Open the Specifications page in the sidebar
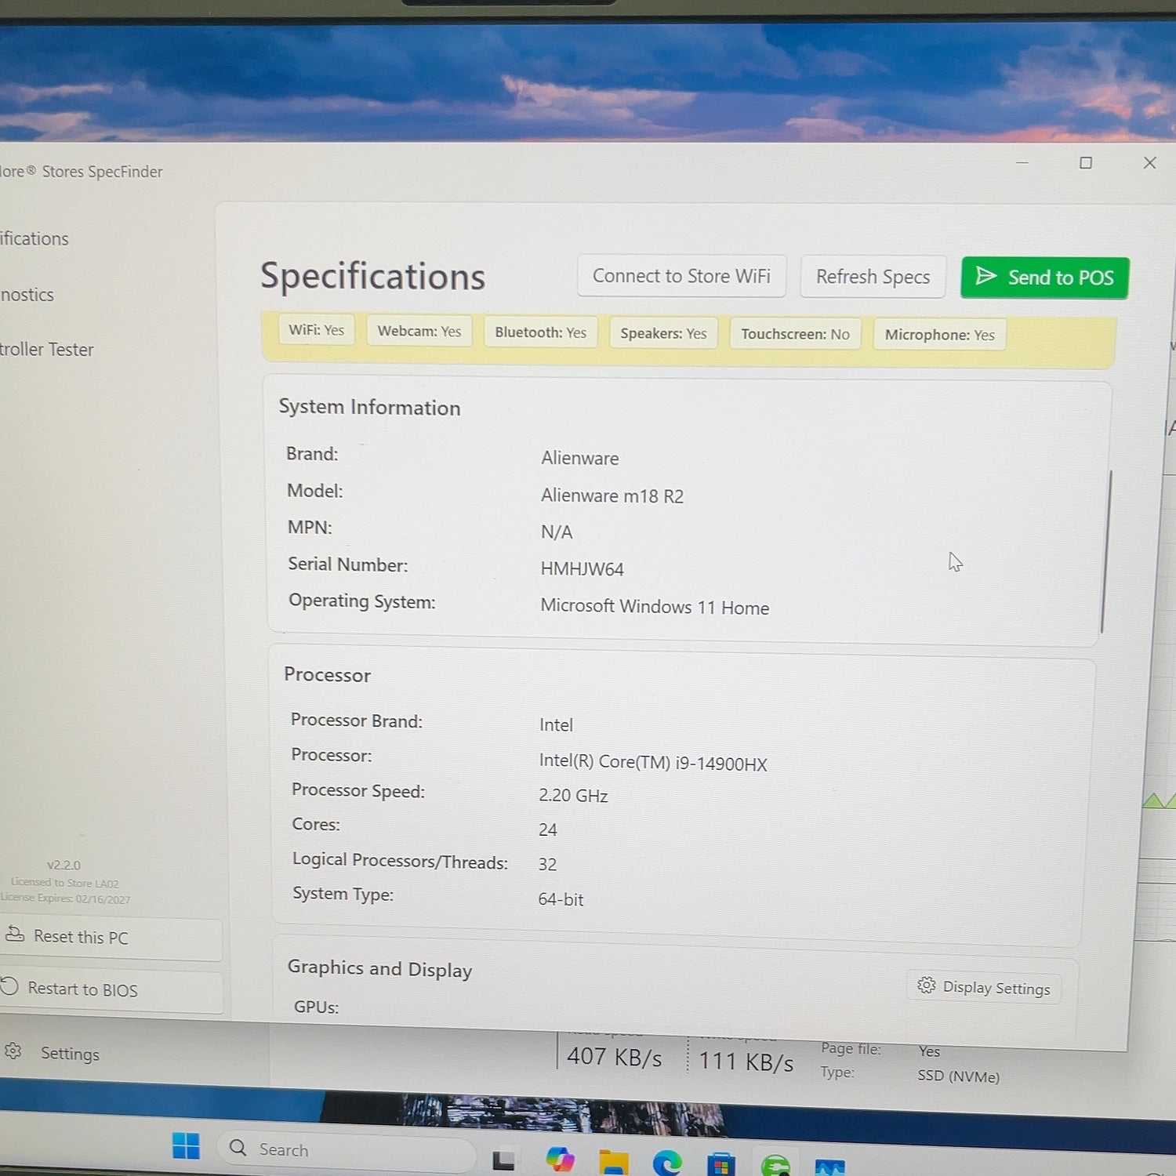The width and height of the screenshot is (1176, 1176). tap(34, 238)
